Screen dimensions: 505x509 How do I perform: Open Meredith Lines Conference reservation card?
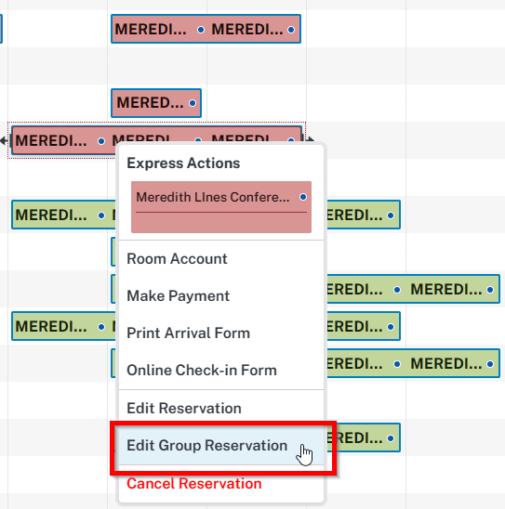(x=221, y=207)
